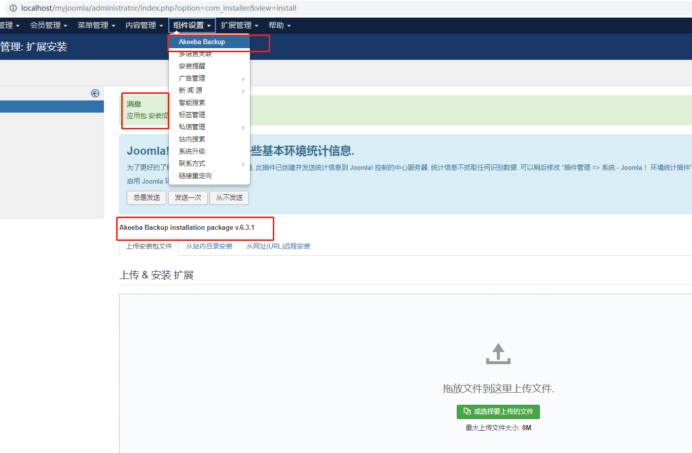Collapse the sidebar with the arrow icon
This screenshot has width=692, height=453.
tap(95, 93)
